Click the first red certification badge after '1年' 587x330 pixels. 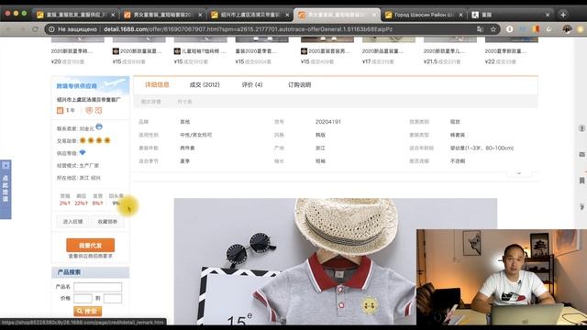89,110
